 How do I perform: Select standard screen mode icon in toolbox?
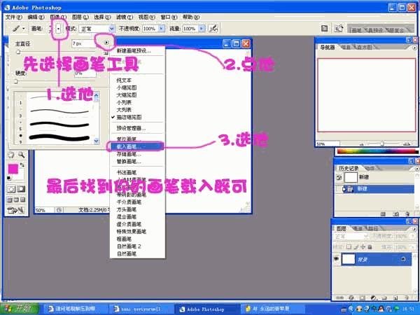pos(10,199)
